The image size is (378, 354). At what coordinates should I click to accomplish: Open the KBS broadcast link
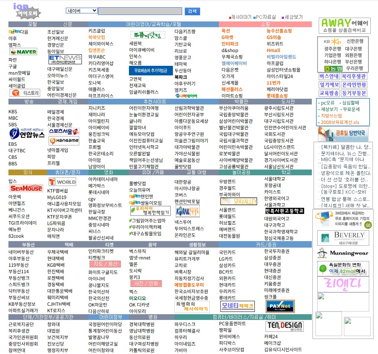coord(13,112)
